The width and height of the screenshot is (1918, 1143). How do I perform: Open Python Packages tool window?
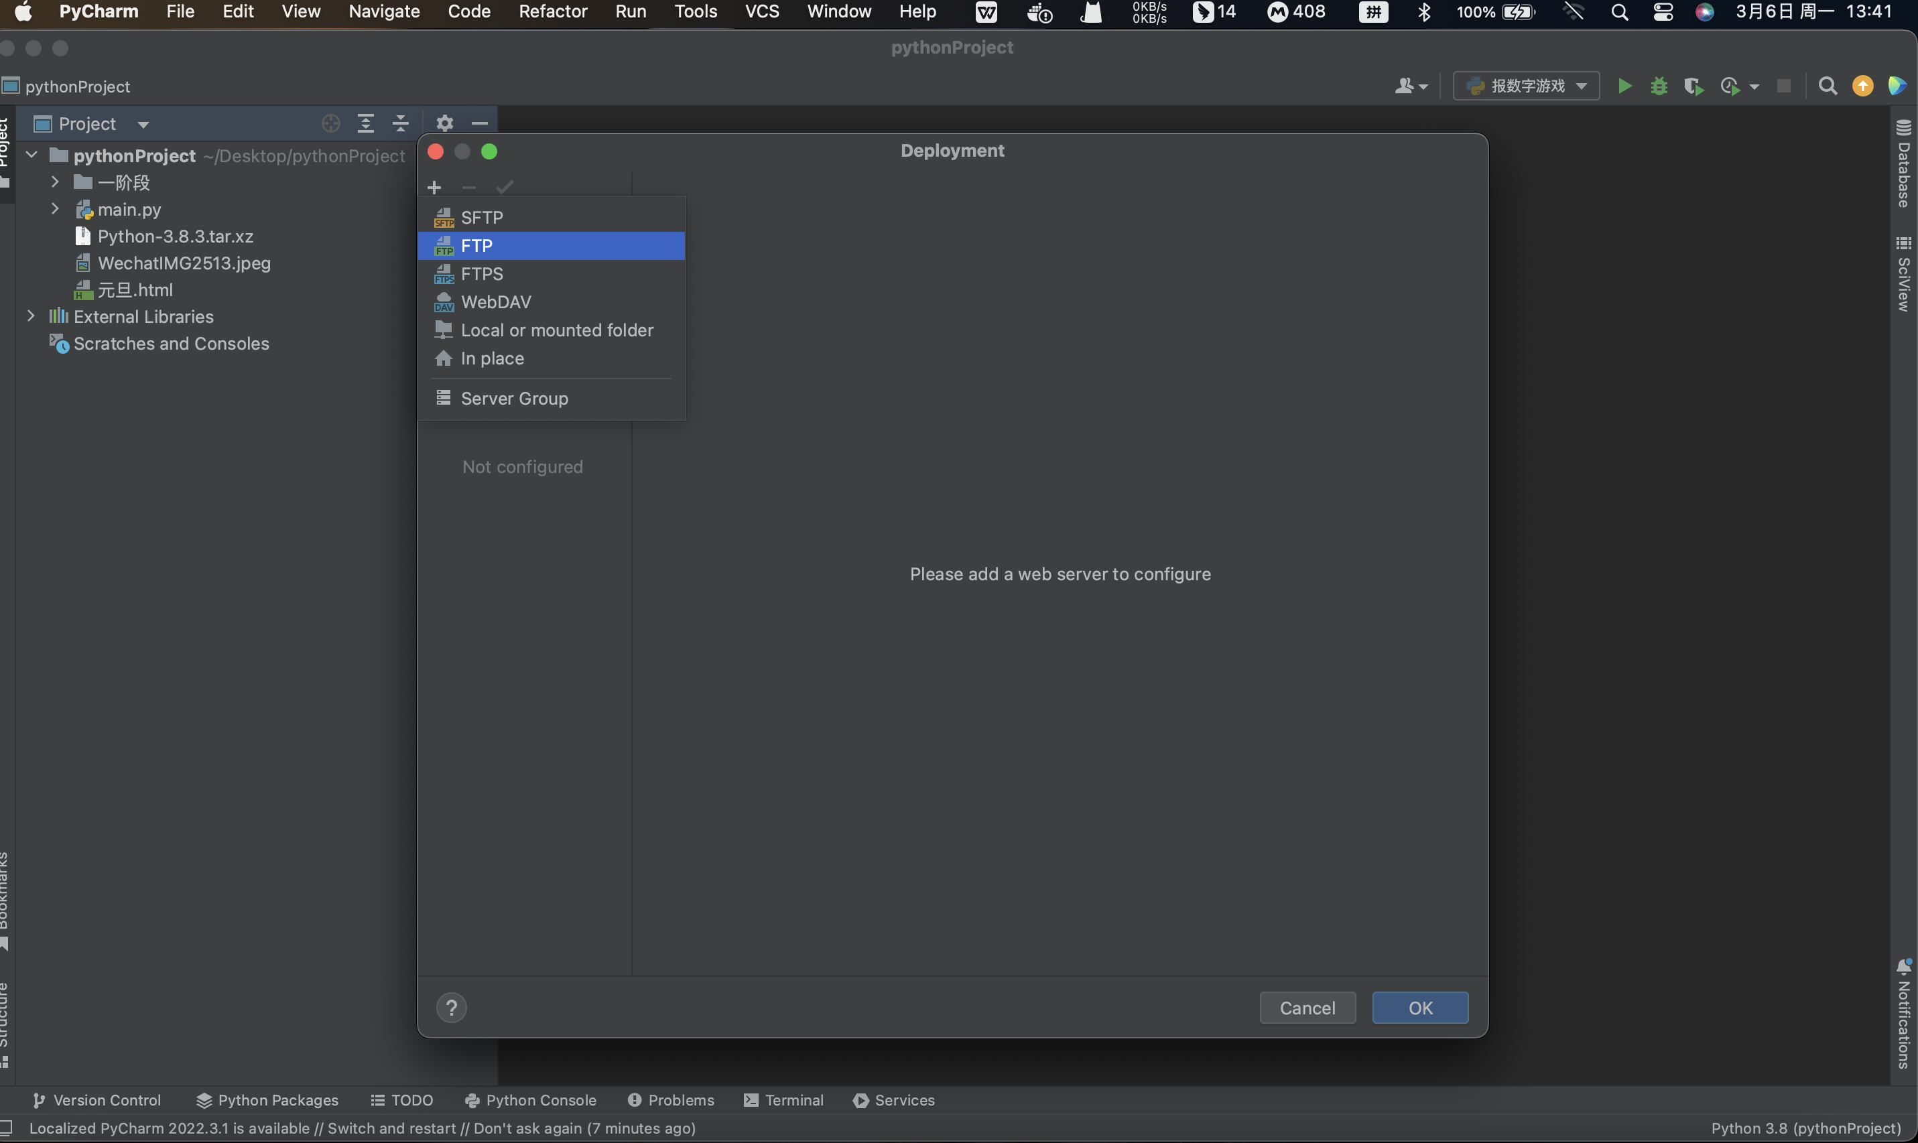pos(267,1100)
